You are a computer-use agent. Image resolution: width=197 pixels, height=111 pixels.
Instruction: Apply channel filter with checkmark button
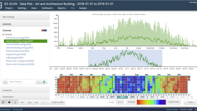pyautogui.click(x=39, y=82)
